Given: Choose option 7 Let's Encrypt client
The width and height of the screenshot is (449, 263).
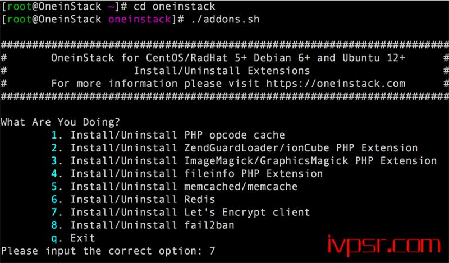Looking at the screenshot, I should [x=181, y=212].
